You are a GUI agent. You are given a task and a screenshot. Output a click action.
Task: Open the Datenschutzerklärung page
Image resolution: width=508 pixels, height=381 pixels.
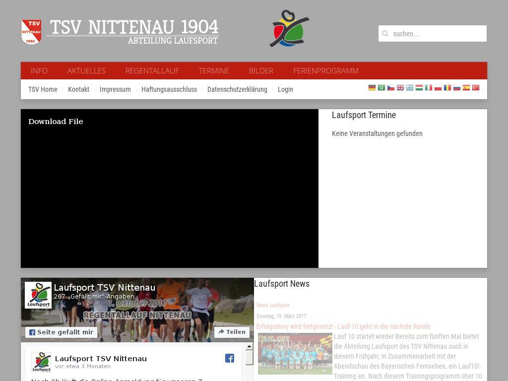[x=237, y=89]
